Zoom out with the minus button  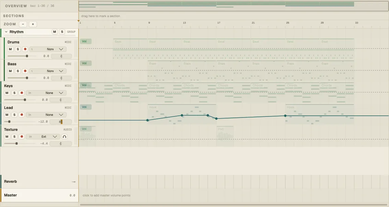coord(23,24)
